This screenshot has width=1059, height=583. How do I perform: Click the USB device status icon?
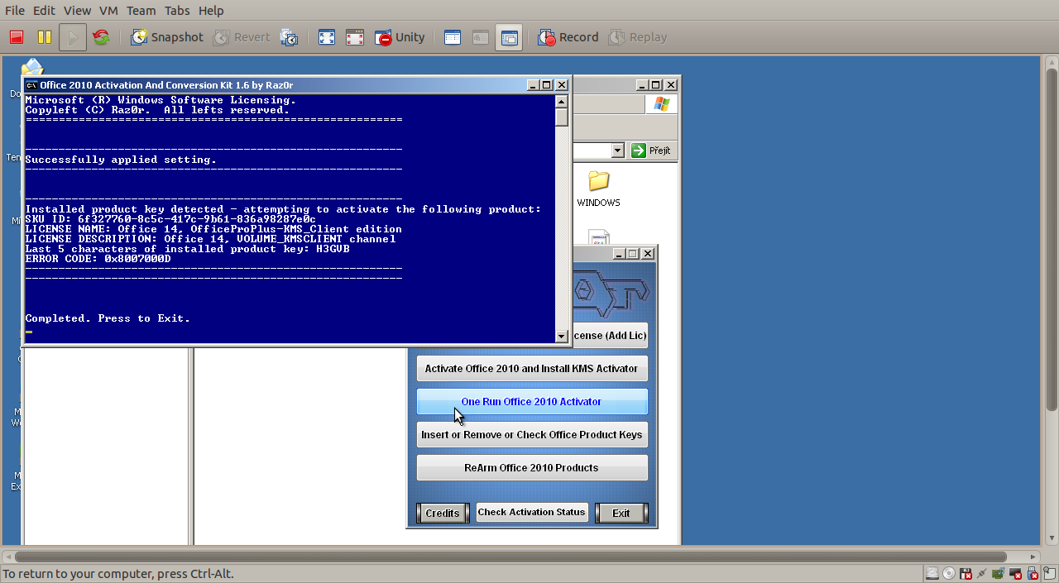1032,573
